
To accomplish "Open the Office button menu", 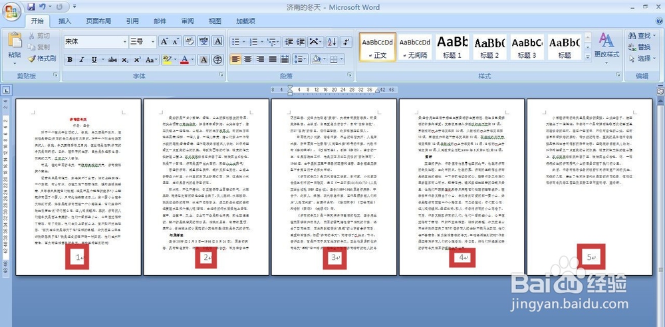I will (x=11, y=11).
